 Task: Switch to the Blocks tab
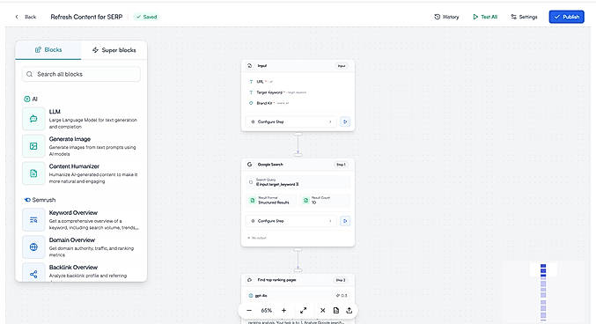click(48, 50)
